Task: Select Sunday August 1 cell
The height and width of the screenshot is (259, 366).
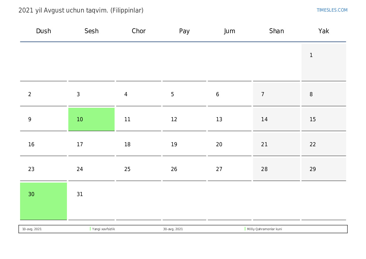Action: pyautogui.click(x=324, y=62)
